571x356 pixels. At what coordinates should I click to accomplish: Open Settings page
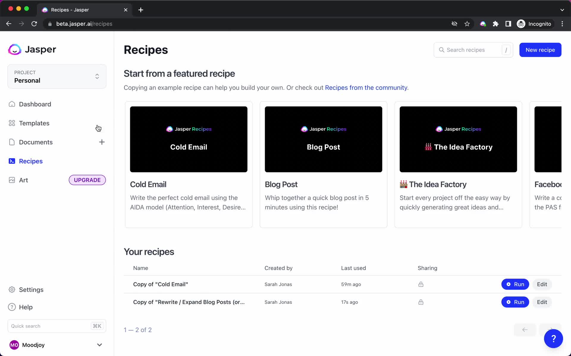pos(31,290)
